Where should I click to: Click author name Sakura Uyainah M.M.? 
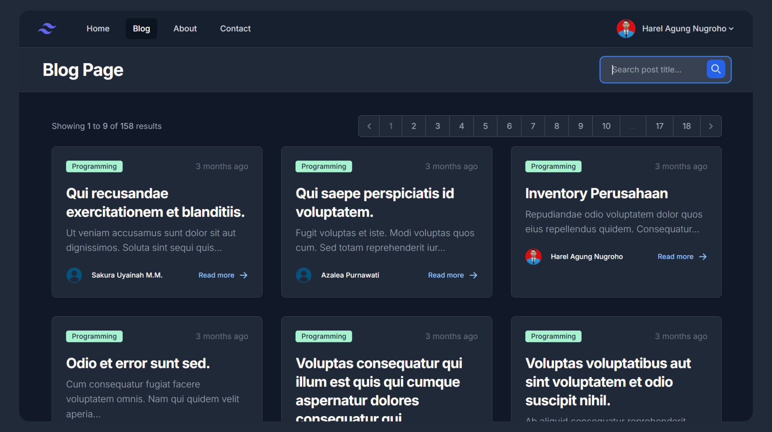click(x=127, y=276)
